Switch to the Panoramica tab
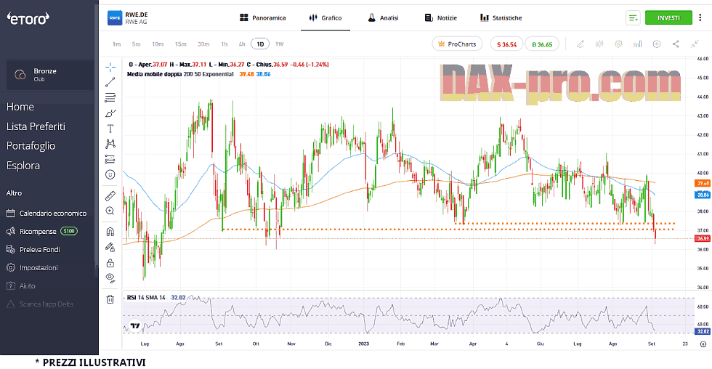 pyautogui.click(x=263, y=17)
